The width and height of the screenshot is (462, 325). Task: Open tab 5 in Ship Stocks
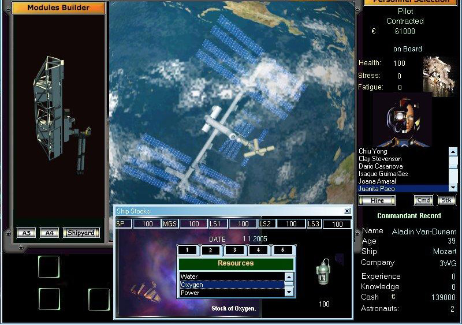coord(282,250)
